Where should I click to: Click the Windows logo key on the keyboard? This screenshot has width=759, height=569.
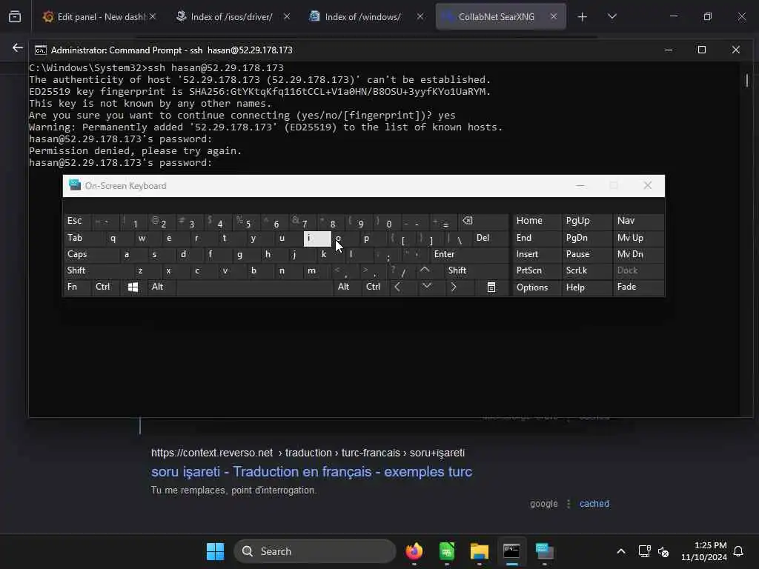(133, 287)
